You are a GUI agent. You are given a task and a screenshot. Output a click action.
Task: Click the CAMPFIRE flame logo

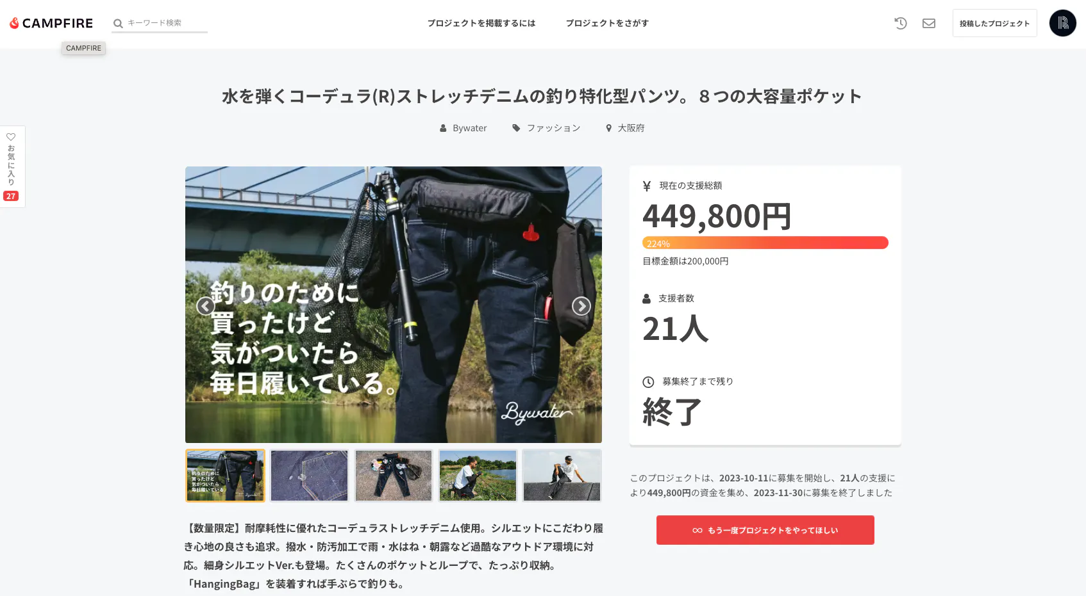(51, 23)
